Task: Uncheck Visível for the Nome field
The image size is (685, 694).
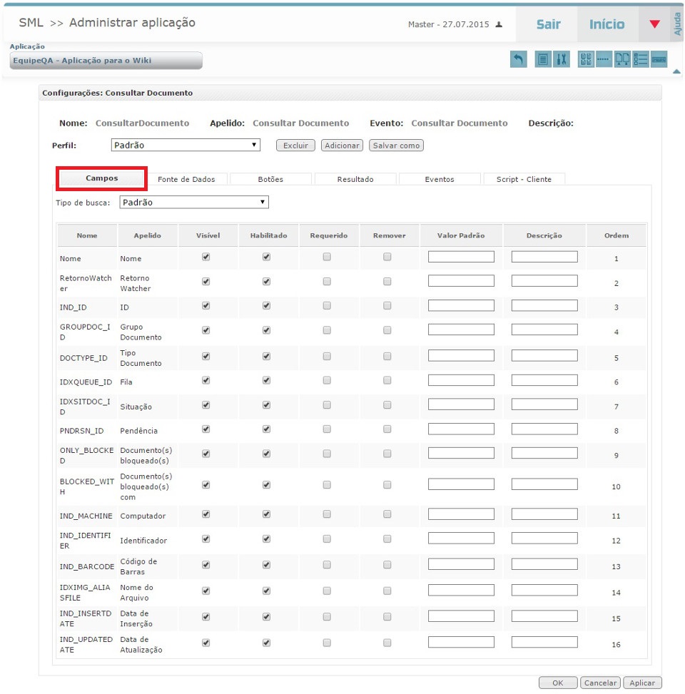Action: click(206, 257)
